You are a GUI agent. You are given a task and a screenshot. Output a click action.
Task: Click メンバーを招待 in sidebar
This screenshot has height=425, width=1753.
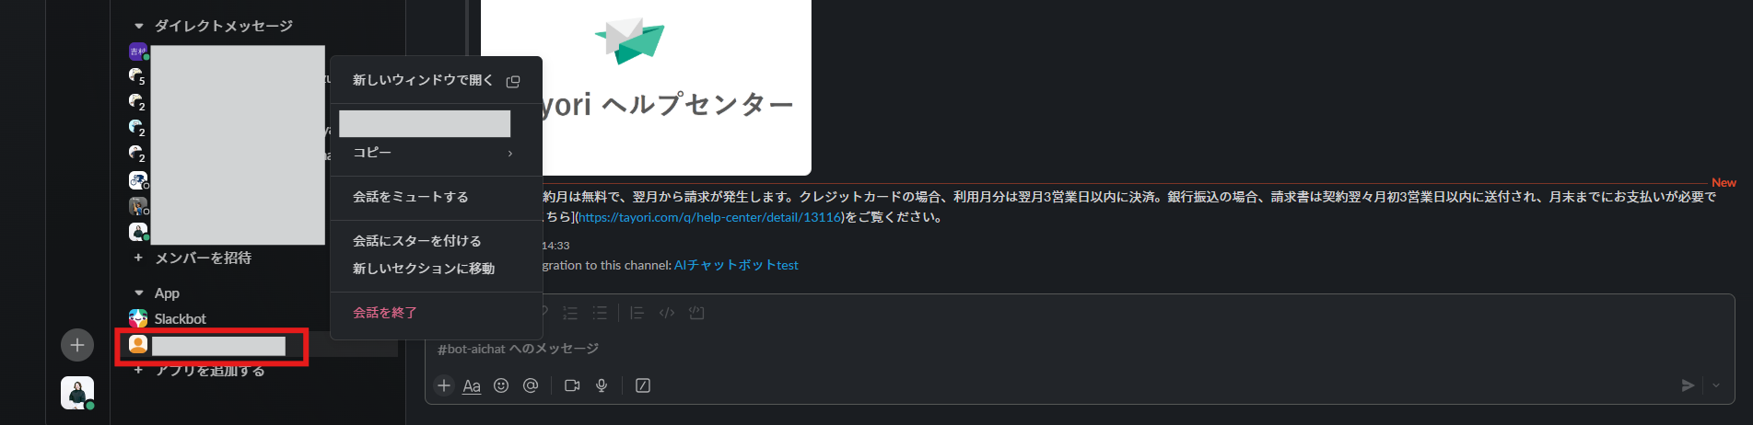[x=203, y=258]
